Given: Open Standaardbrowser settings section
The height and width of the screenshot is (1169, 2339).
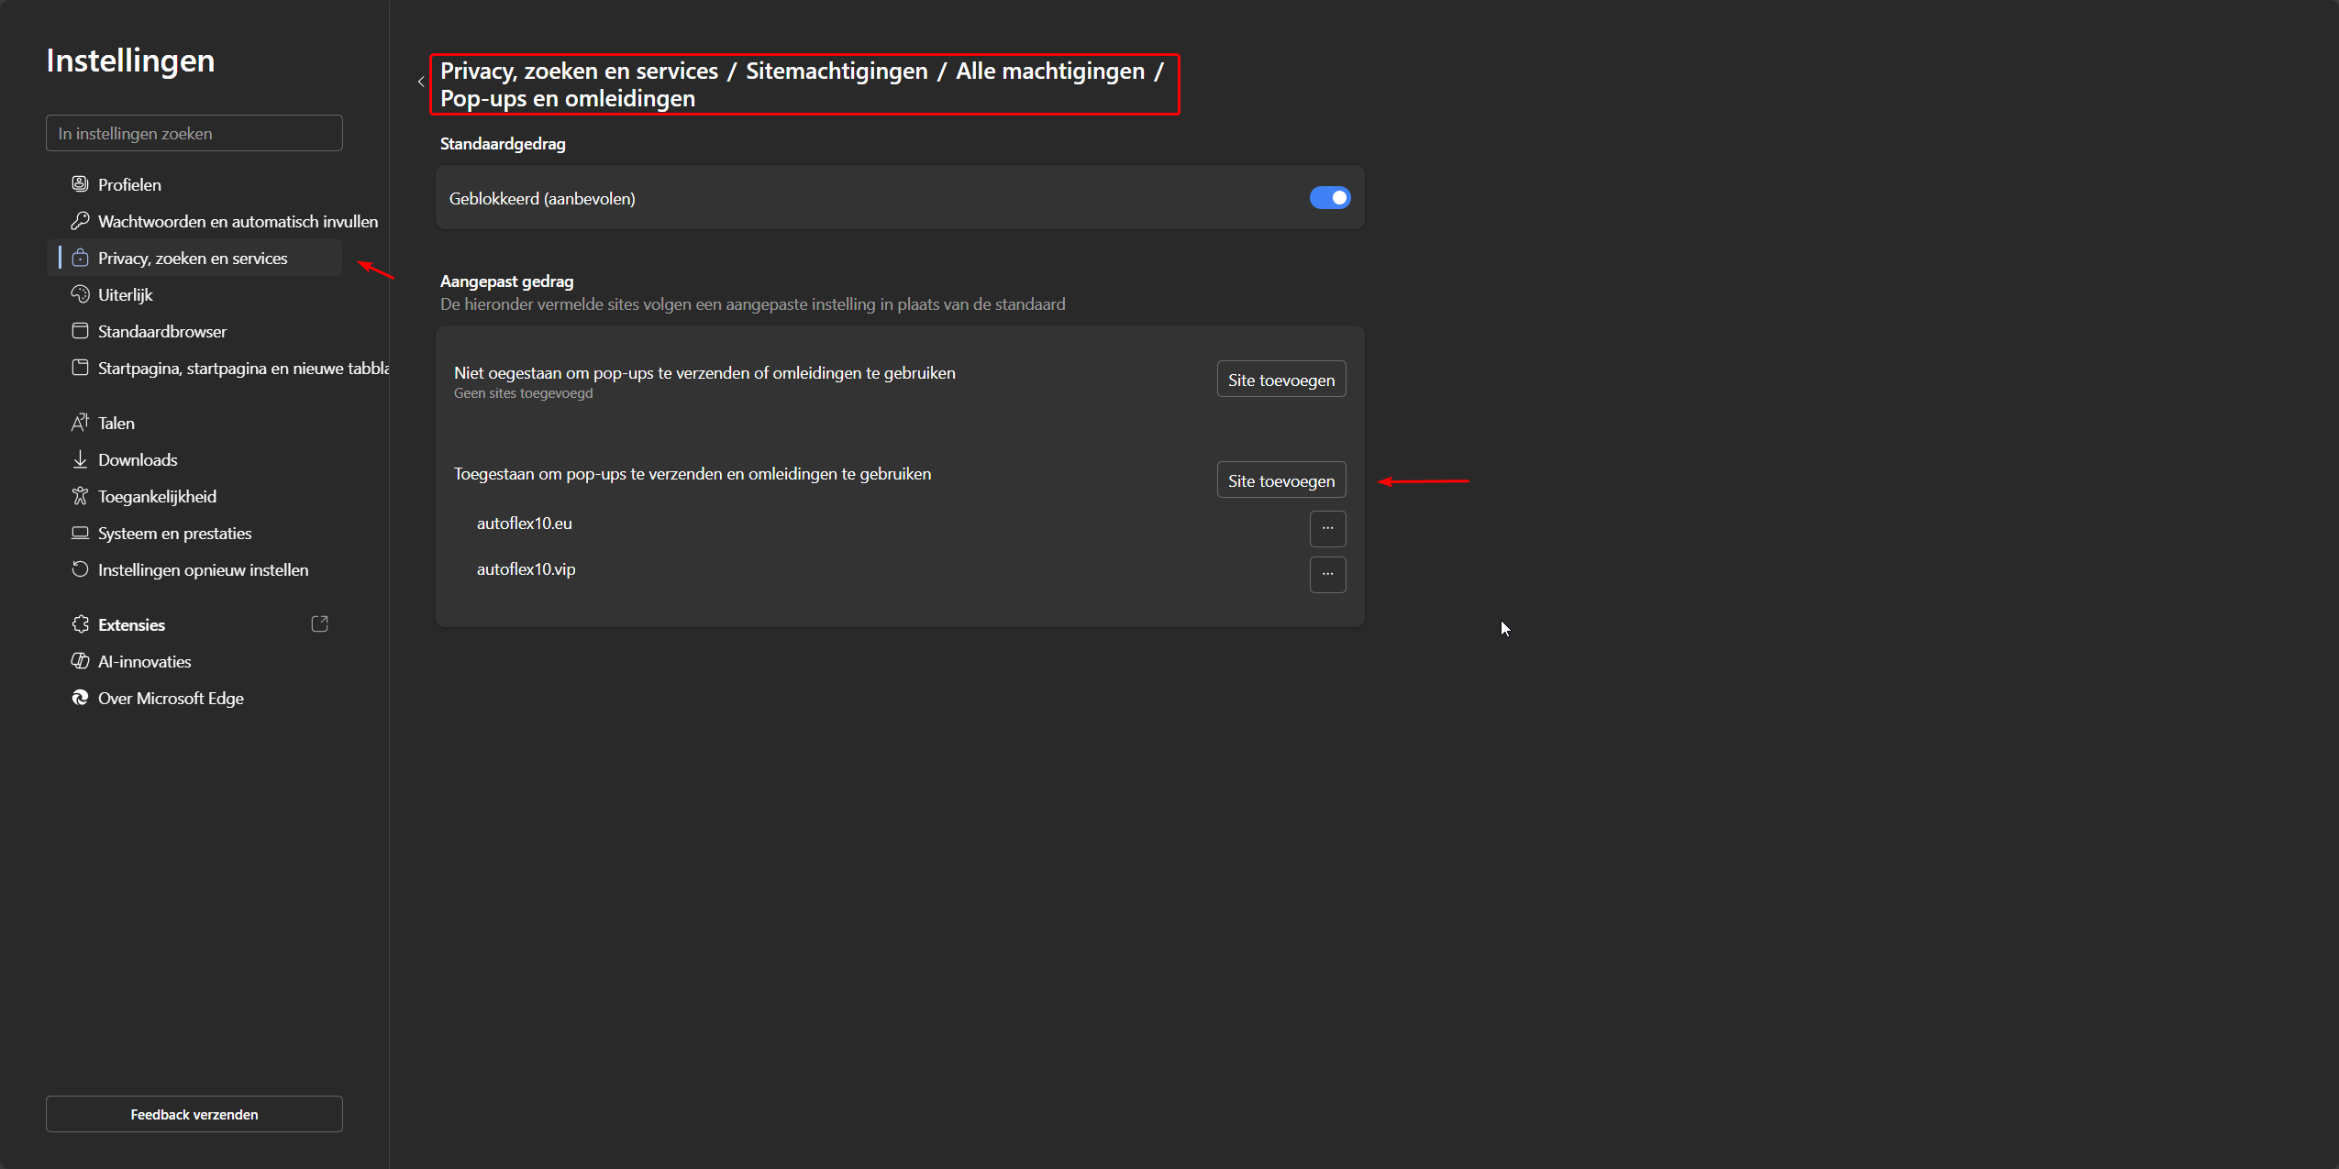Looking at the screenshot, I should click(x=161, y=331).
